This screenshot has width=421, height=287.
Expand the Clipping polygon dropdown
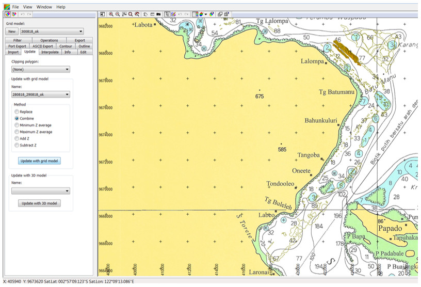tap(41, 69)
